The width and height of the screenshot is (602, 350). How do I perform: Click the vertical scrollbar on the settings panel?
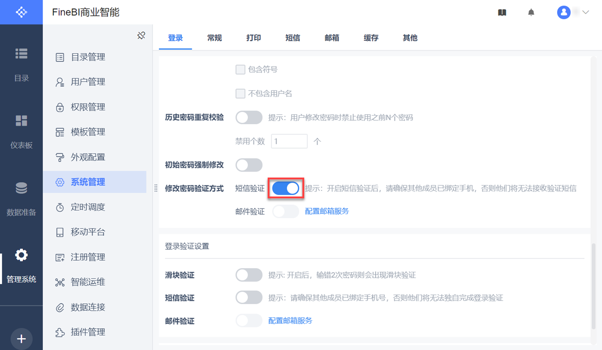pyautogui.click(x=594, y=287)
